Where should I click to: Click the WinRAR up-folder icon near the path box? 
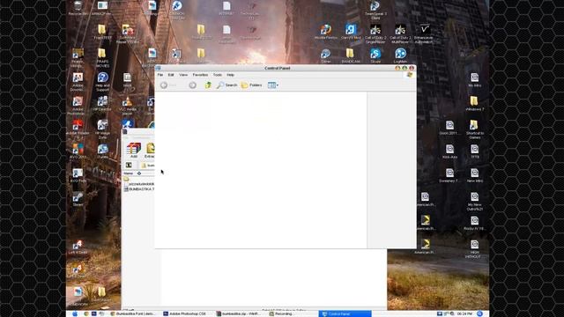click(129, 165)
